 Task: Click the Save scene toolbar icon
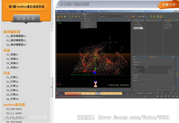65,17
